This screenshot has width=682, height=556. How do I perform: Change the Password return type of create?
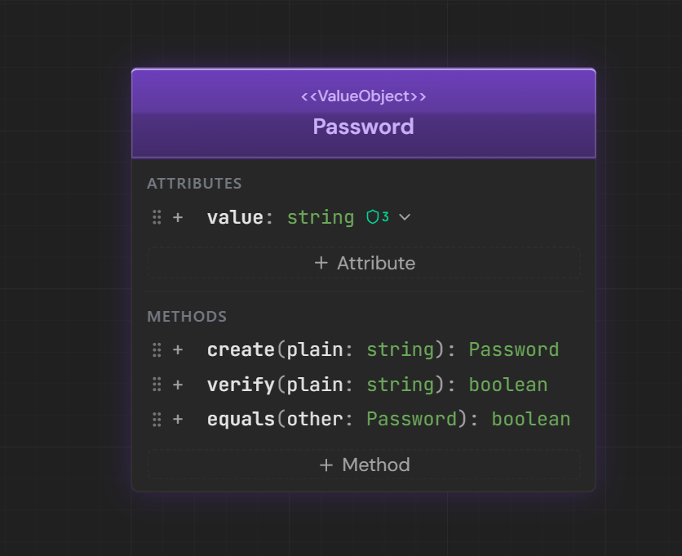[x=513, y=349]
